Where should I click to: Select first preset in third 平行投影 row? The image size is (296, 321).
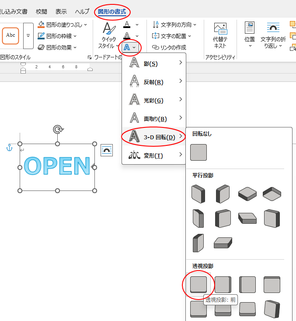click(x=198, y=243)
